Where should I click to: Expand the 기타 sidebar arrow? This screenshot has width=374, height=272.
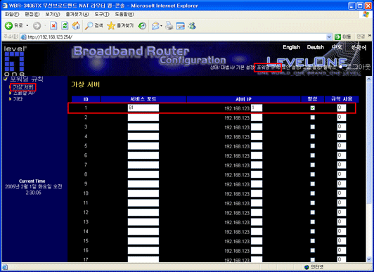point(10,99)
